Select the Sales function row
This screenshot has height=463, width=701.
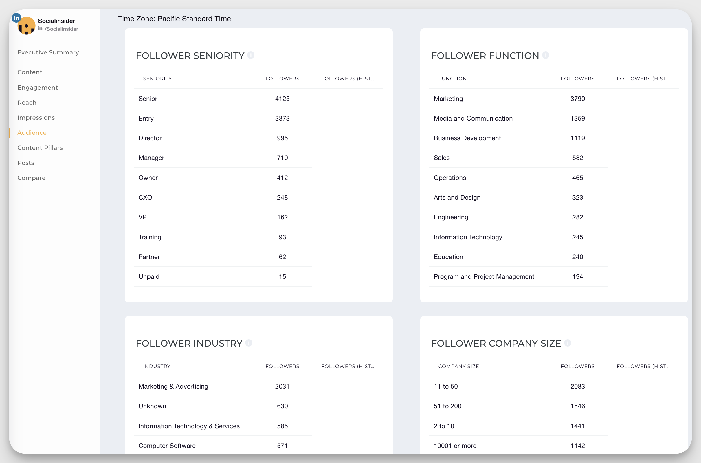point(518,158)
